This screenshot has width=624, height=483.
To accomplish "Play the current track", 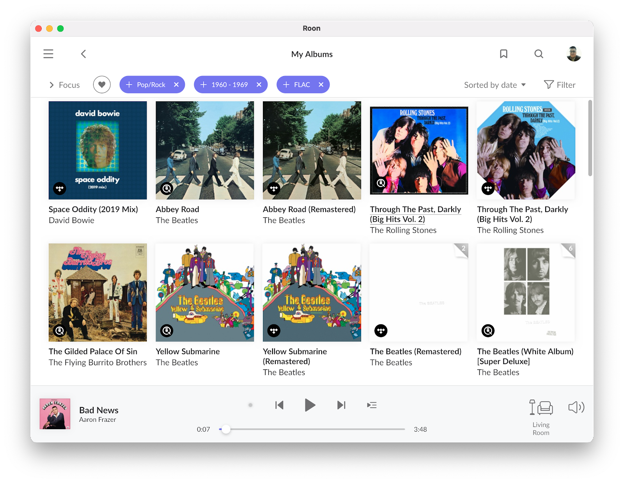I will tap(310, 405).
